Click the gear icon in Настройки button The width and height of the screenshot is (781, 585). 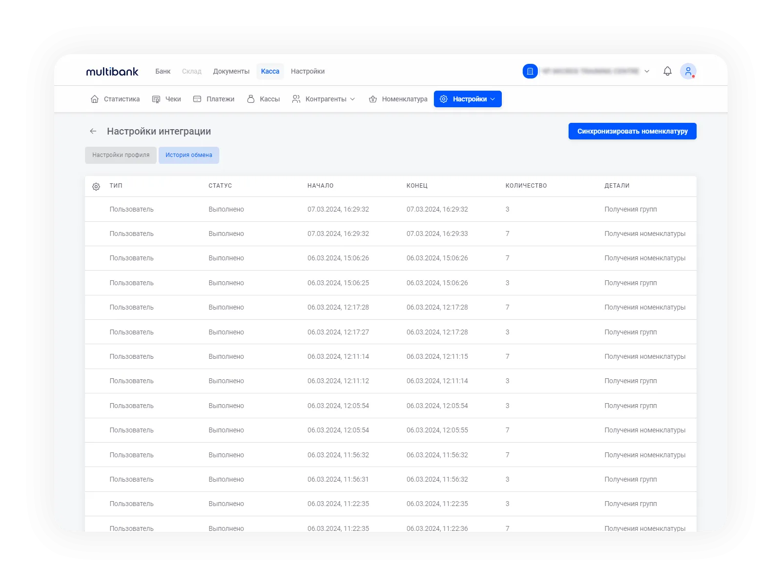click(444, 99)
